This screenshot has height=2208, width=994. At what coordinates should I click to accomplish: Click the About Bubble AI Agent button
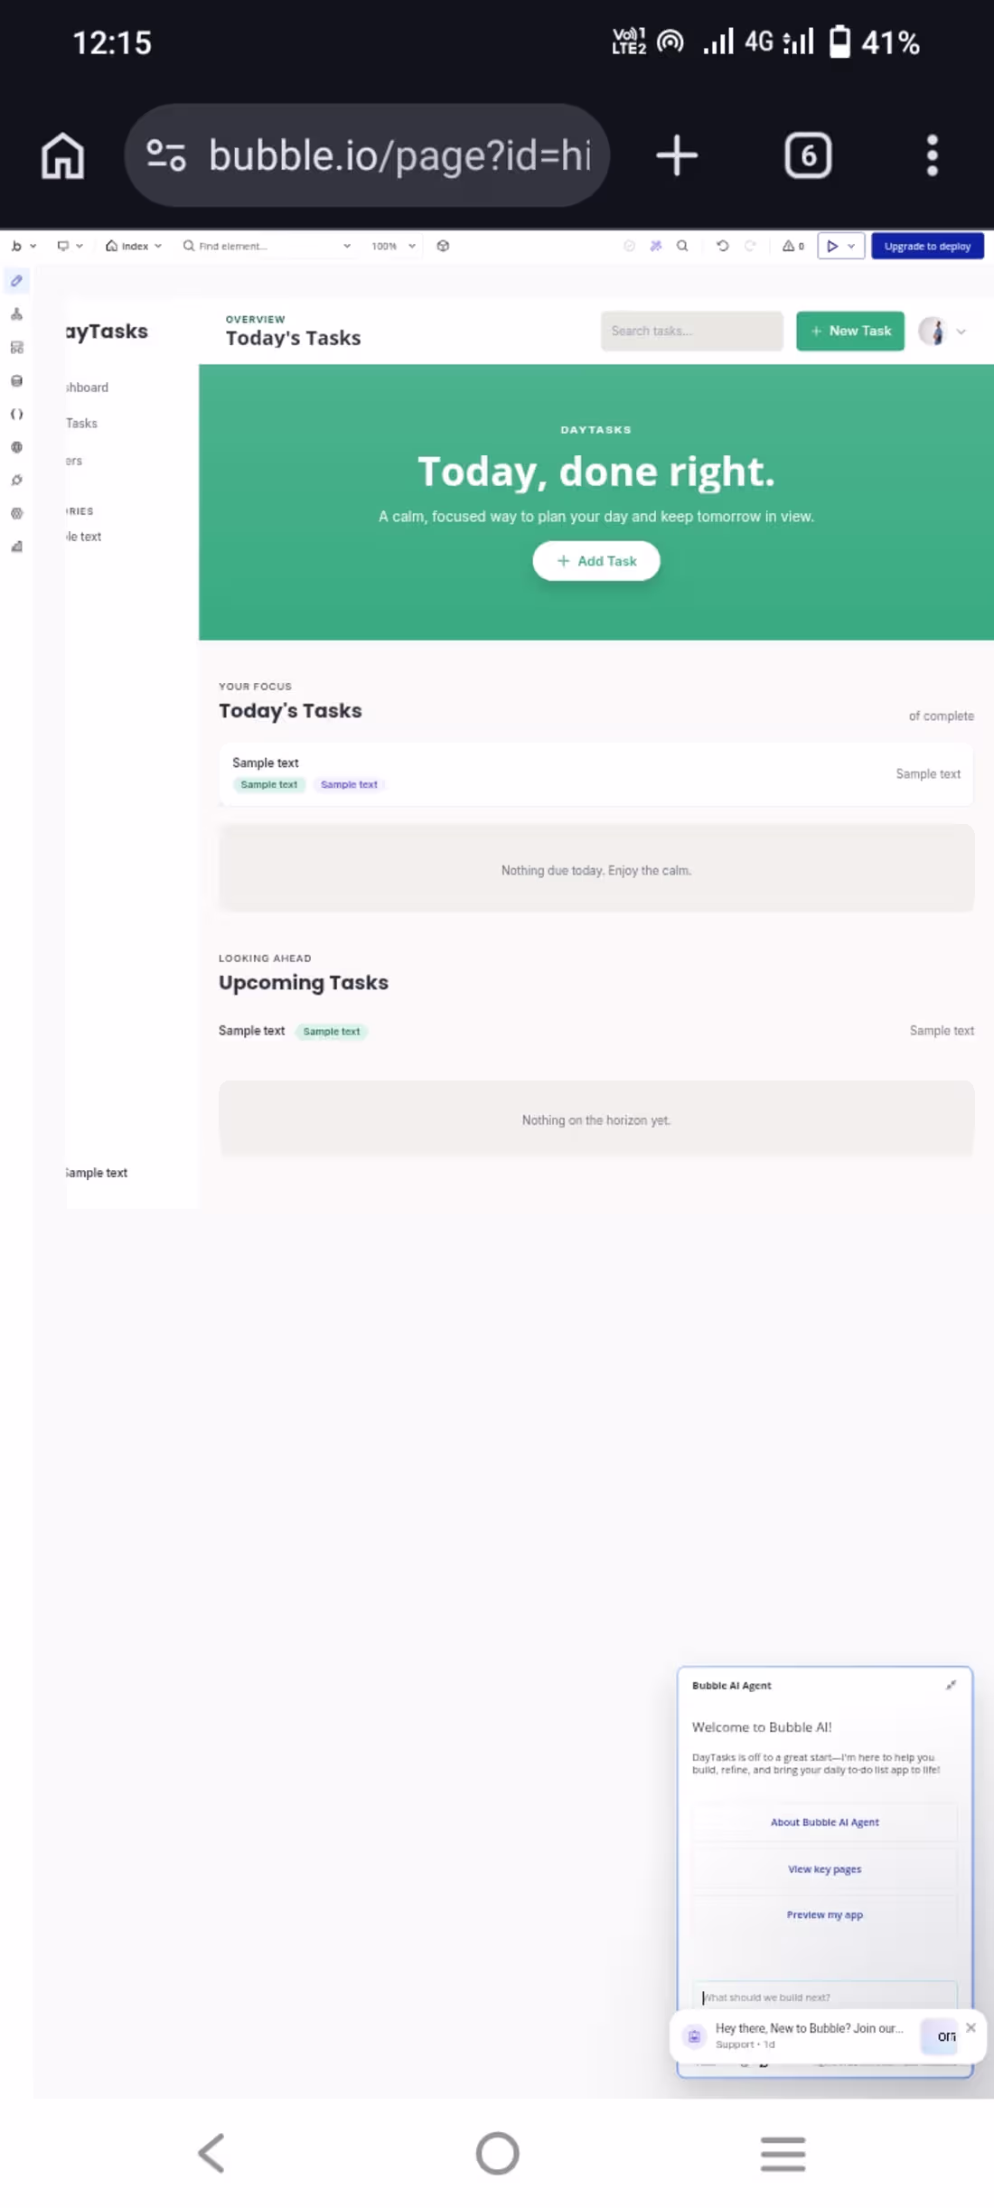pos(824,1822)
